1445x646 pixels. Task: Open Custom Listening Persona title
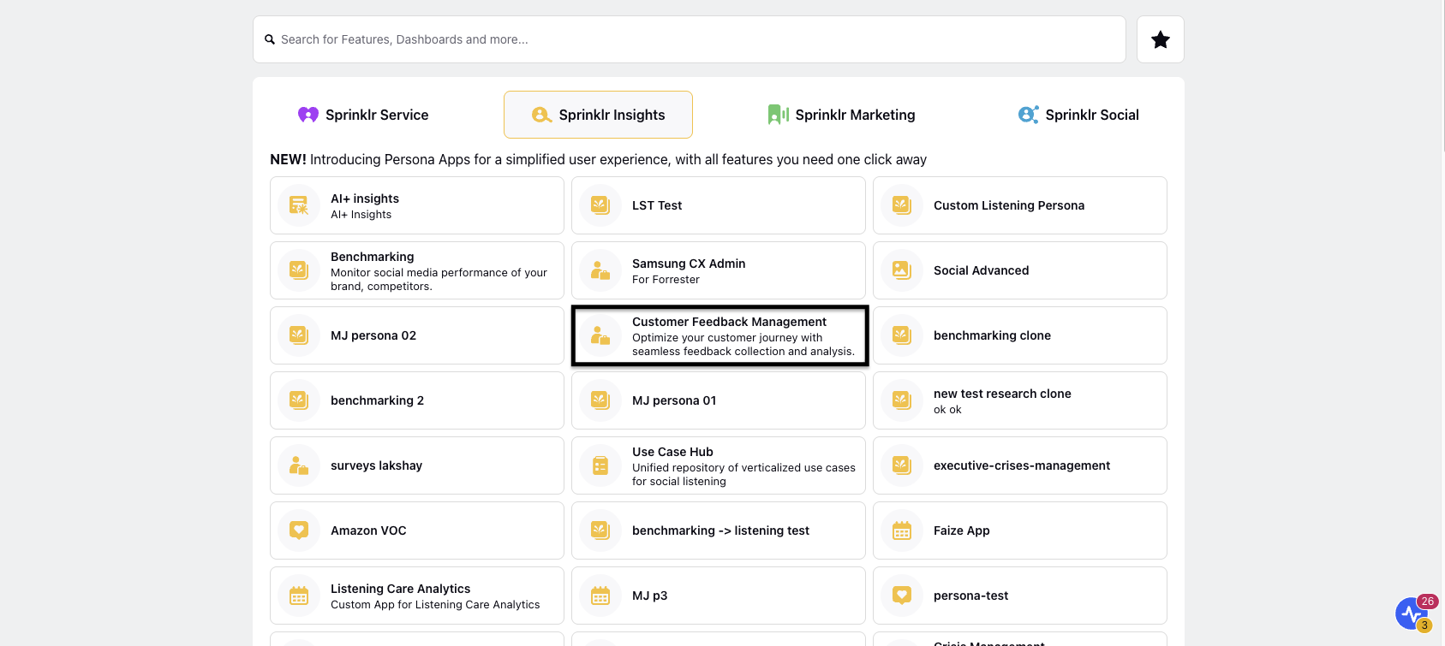1009,205
